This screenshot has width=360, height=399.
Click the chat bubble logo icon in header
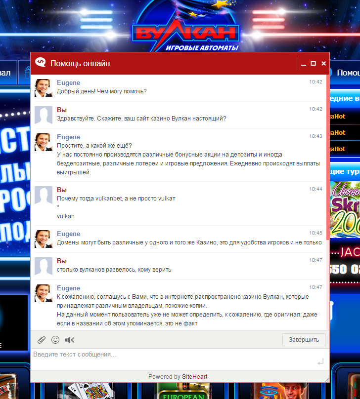tap(41, 62)
